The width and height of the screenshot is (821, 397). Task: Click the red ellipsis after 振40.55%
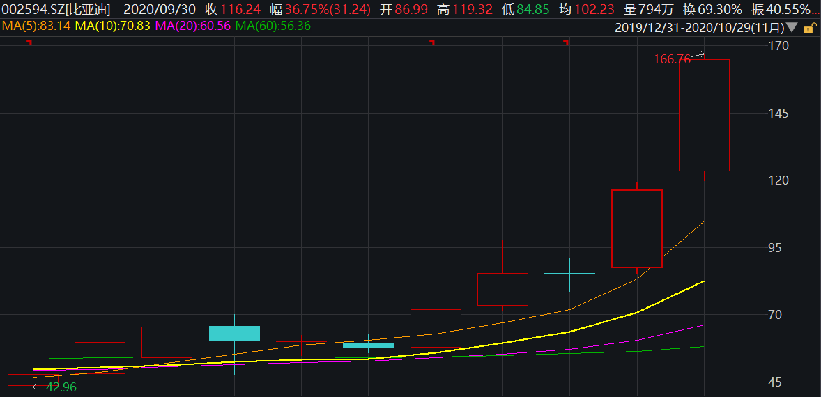coord(815,10)
